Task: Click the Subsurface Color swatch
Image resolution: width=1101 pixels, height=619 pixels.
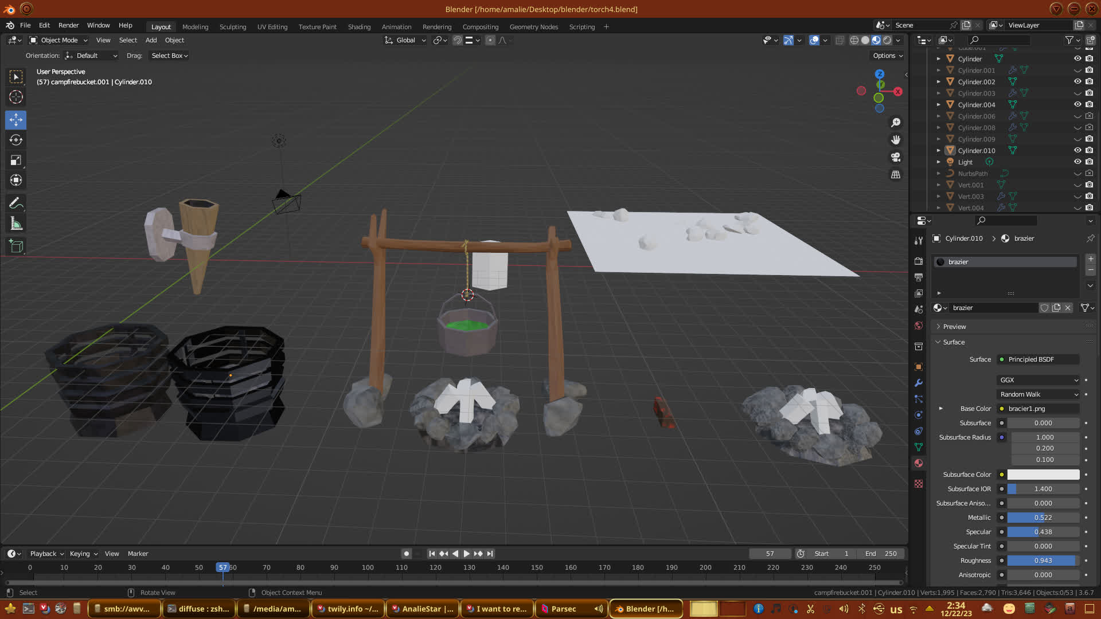Action: [1043, 475]
